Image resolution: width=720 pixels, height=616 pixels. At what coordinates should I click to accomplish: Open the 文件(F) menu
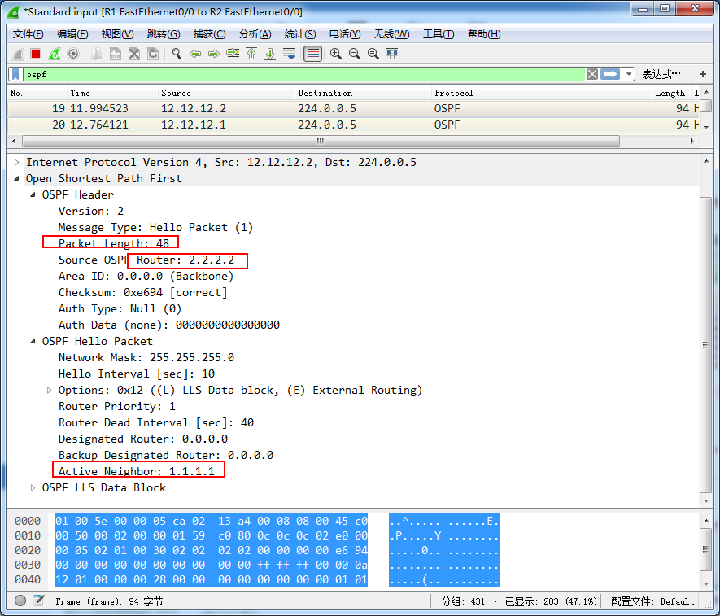coord(28,34)
